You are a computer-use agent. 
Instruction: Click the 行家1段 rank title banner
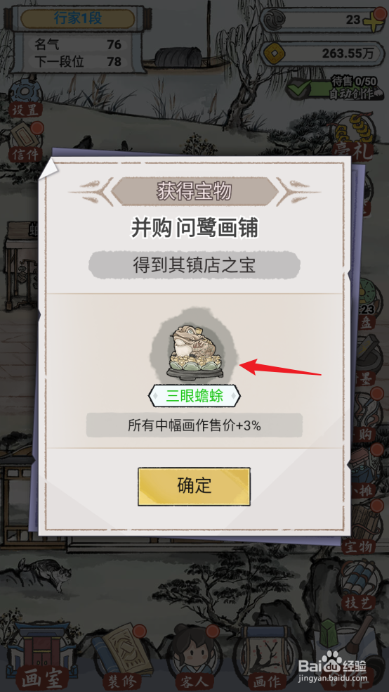[x=77, y=18]
